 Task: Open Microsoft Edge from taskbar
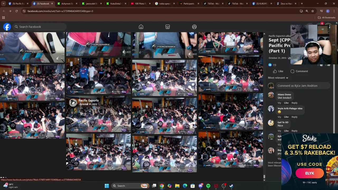click(185, 186)
